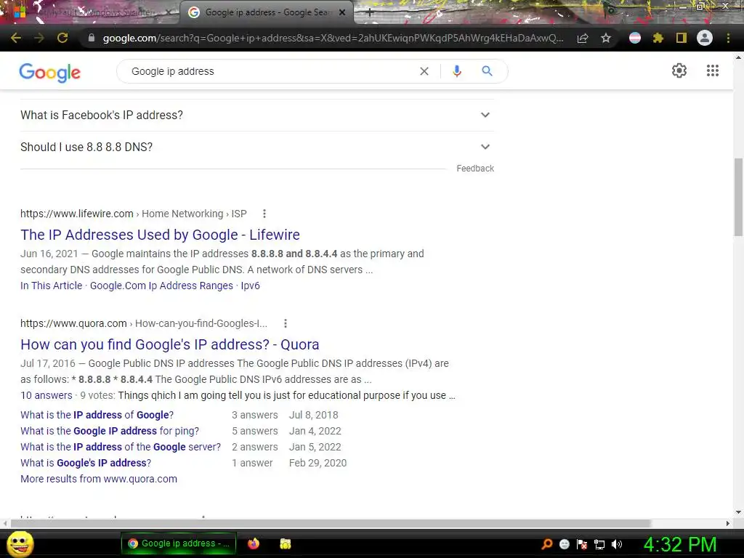Open the striped round extension icon

click(635, 38)
